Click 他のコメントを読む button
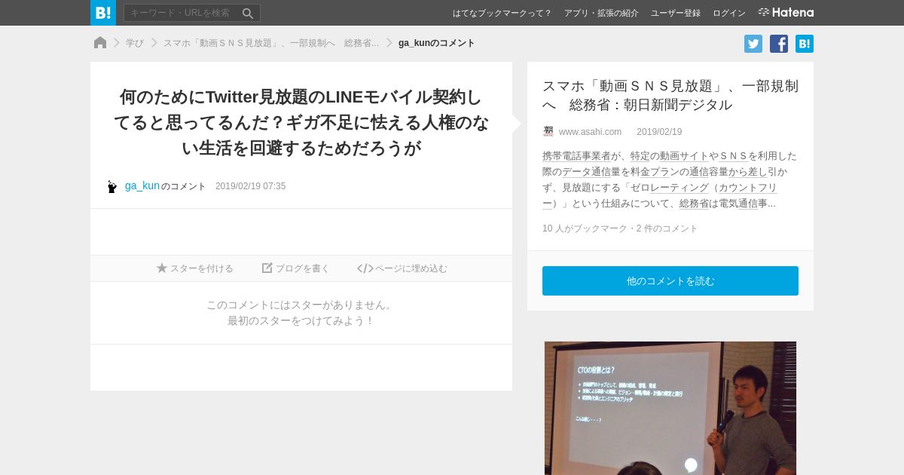The image size is (904, 475). (x=670, y=280)
